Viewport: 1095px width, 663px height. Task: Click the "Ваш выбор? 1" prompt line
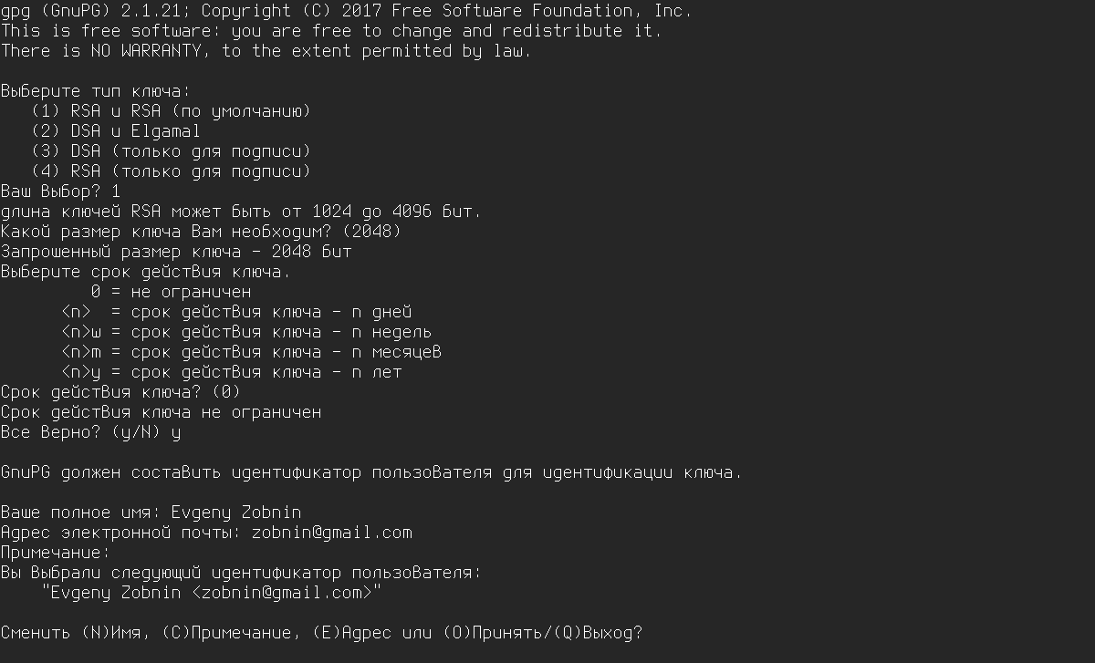coord(60,192)
